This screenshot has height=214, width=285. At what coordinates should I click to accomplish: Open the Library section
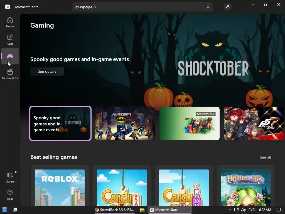pyautogui.click(x=10, y=177)
